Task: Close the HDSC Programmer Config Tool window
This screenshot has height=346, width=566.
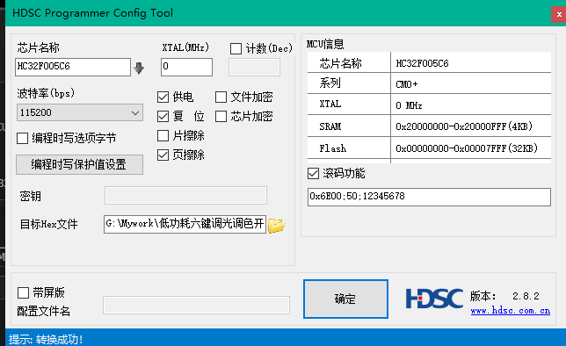Action: click(559, 15)
